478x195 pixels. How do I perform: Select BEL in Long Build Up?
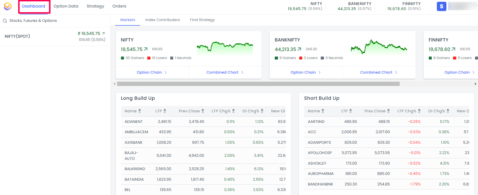[x=203, y=190]
